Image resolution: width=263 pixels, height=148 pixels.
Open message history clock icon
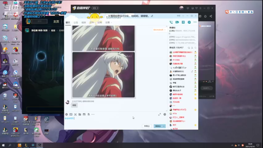pyautogui.click(x=165, y=114)
